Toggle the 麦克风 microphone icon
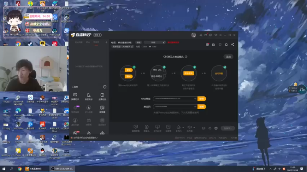Image resolution: width=307 pixels, height=172 pixels. (x=178, y=128)
